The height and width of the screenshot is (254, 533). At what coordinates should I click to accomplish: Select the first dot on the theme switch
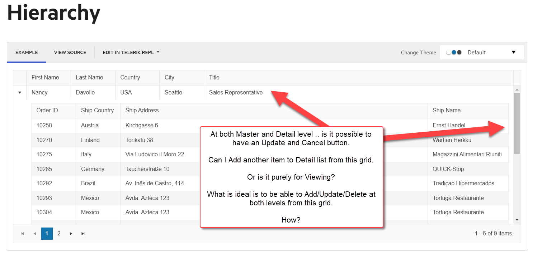pyautogui.click(x=448, y=52)
